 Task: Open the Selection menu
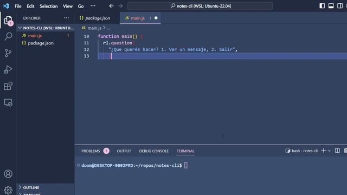48,6
